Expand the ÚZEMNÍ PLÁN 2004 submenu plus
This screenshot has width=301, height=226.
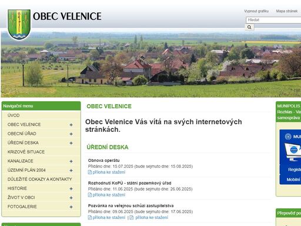pos(71,171)
